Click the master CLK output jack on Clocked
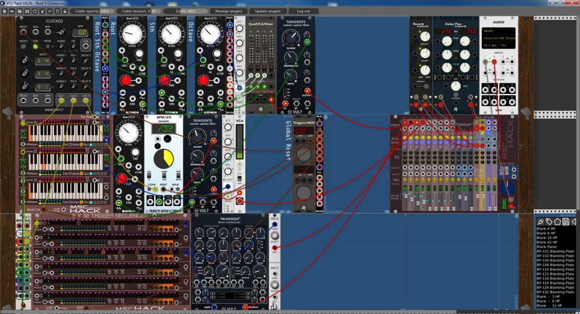 pyautogui.click(x=86, y=46)
